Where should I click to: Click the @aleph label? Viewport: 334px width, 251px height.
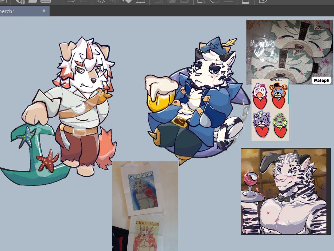pos(322,80)
